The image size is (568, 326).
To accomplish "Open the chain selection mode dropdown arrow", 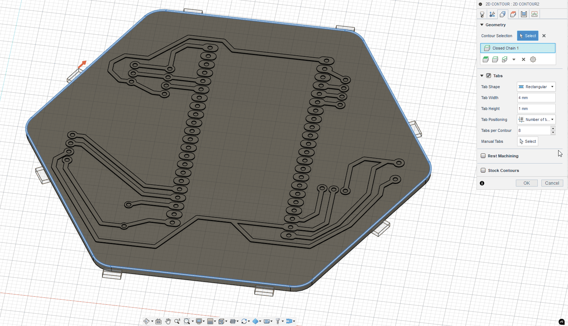I will (514, 59).
